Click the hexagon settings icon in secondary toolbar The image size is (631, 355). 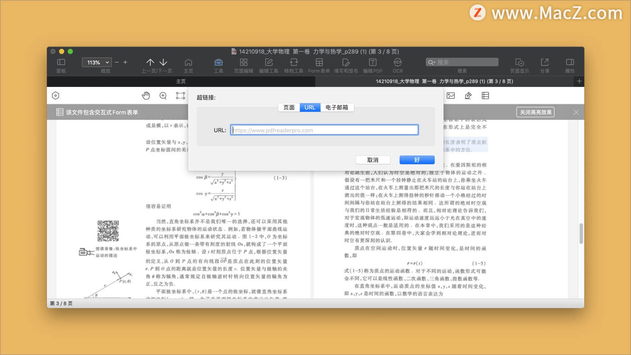55,96
